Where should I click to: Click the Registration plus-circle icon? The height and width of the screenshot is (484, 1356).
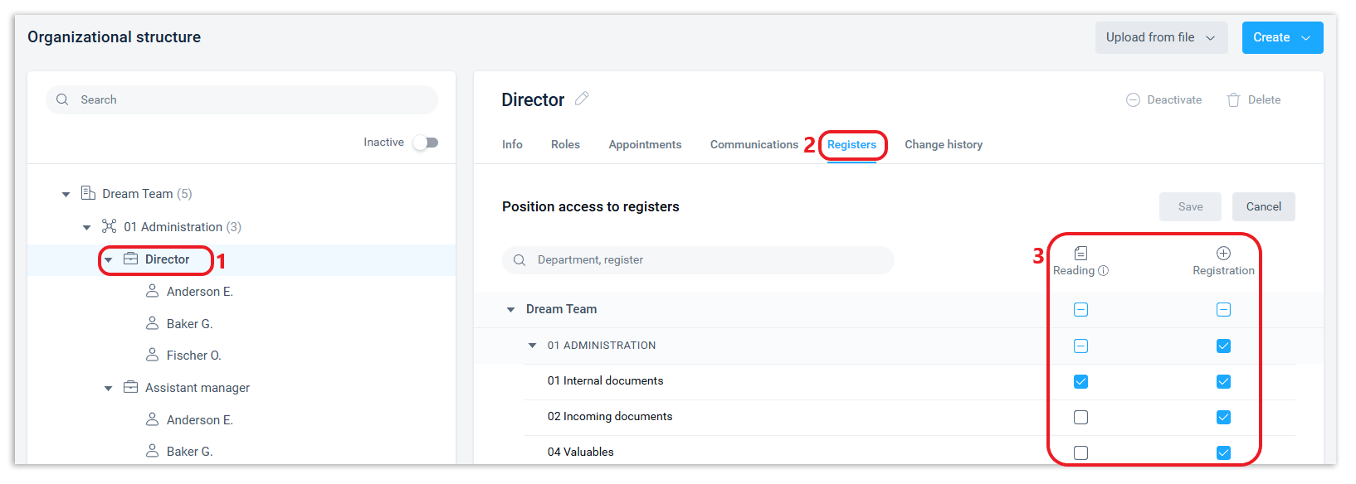1223,254
